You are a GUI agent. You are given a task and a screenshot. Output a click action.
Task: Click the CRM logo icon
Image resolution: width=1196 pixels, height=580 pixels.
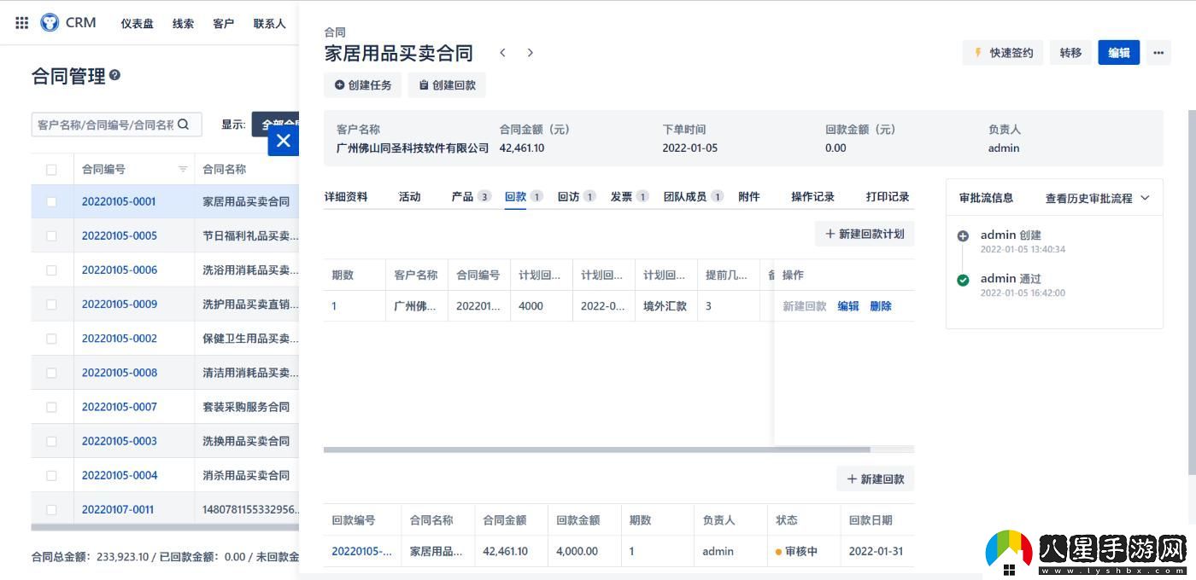pyautogui.click(x=50, y=22)
